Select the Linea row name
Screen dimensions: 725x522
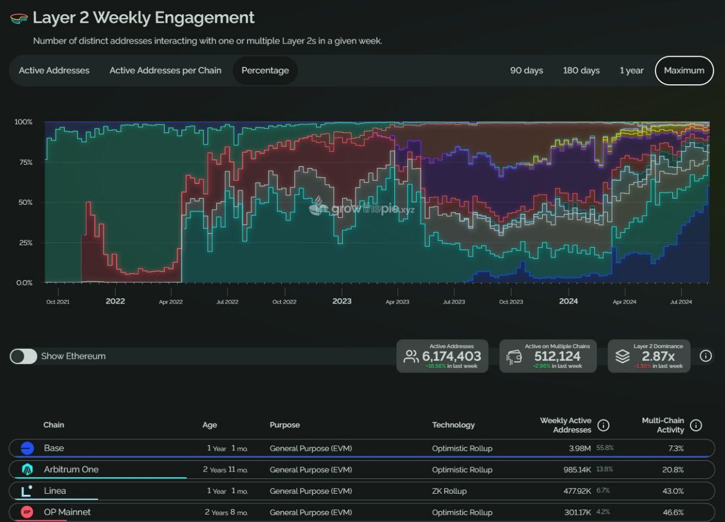(55, 491)
